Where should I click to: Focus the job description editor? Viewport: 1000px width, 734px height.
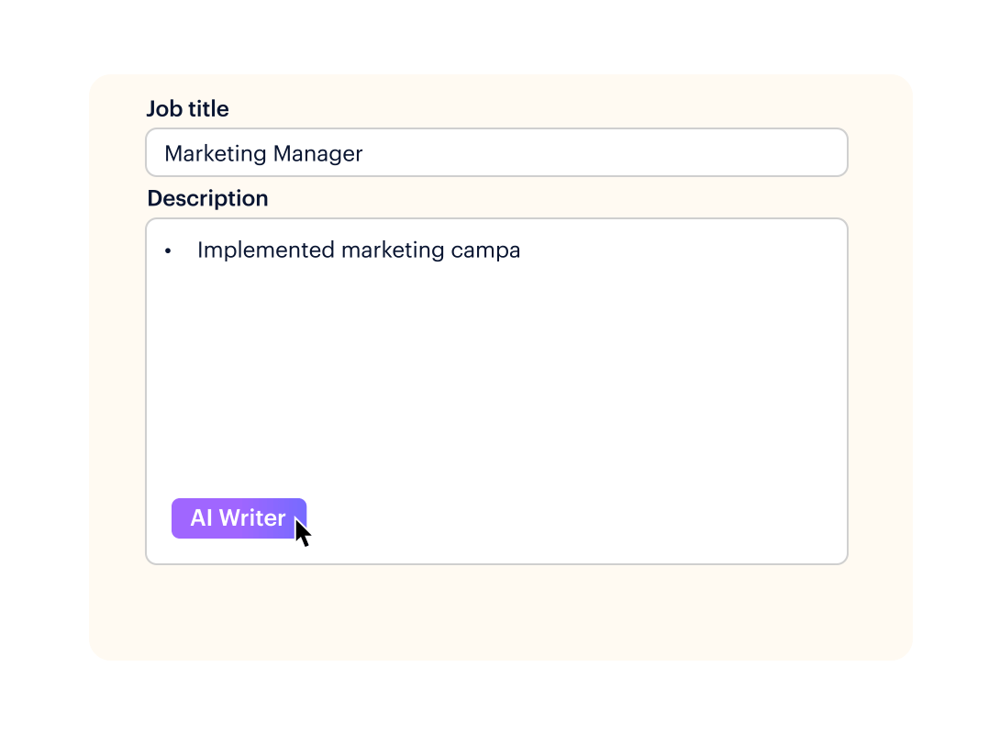tap(495, 367)
